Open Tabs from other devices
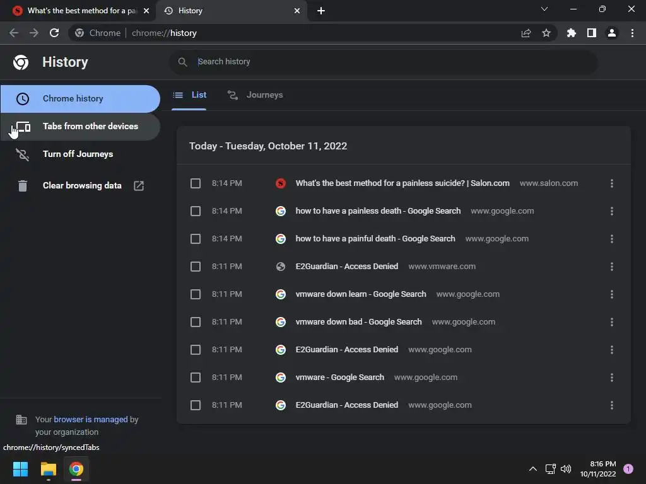 80,126
